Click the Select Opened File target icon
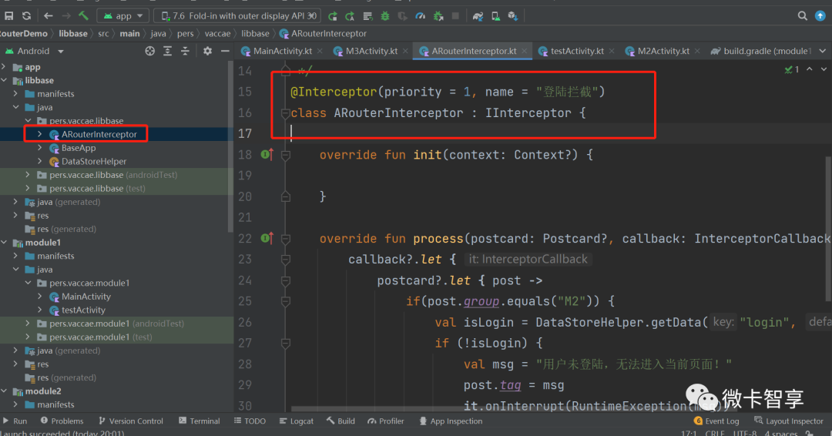The height and width of the screenshot is (436, 832). tap(150, 51)
